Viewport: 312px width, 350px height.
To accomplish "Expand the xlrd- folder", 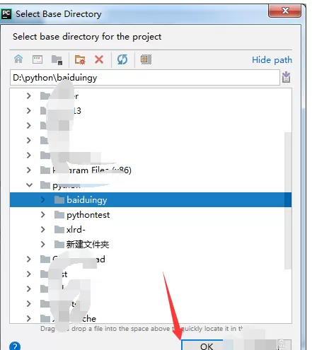I will 43,230.
